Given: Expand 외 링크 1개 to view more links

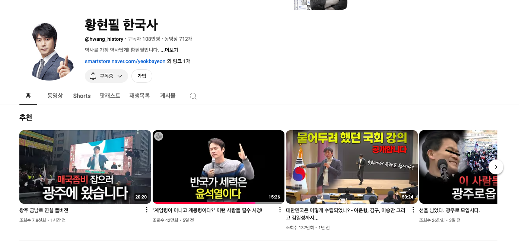Looking at the screenshot, I should point(178,61).
